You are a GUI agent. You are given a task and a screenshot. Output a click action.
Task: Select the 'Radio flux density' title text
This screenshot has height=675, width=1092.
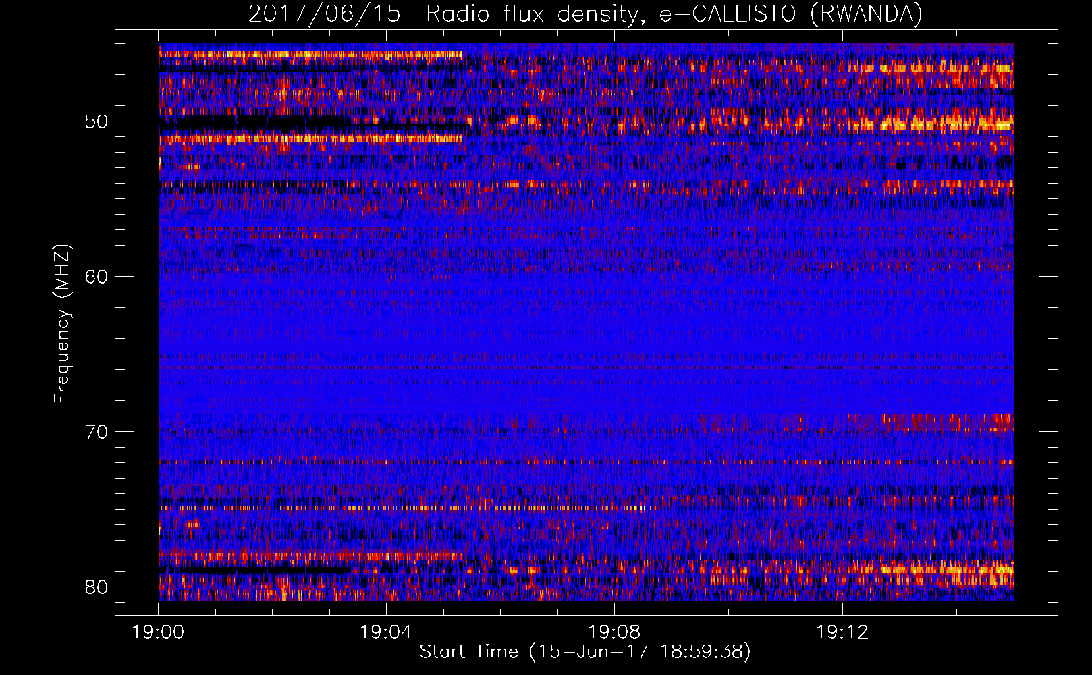click(x=533, y=14)
